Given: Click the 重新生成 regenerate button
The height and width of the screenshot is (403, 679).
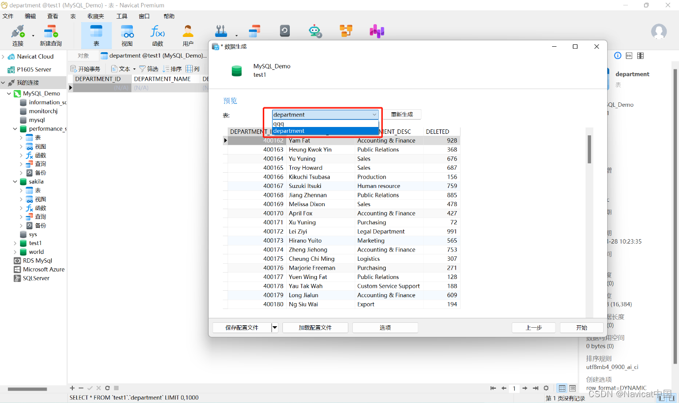Looking at the screenshot, I should click(x=402, y=115).
